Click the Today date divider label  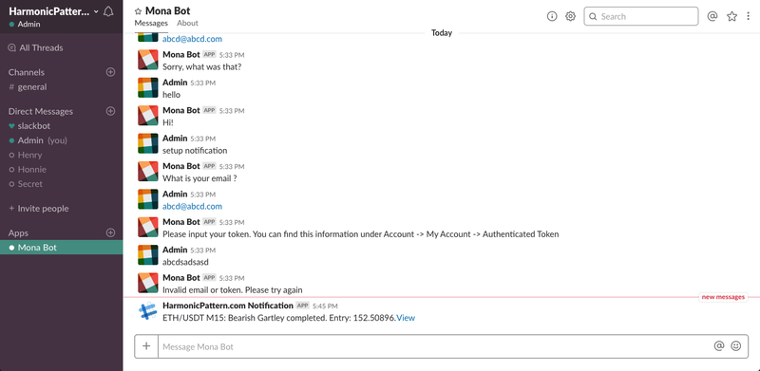(x=442, y=33)
